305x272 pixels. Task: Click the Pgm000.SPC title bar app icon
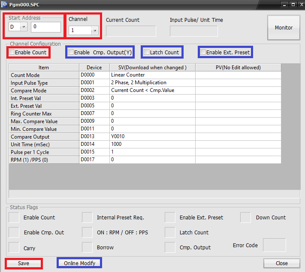click(4, 4)
